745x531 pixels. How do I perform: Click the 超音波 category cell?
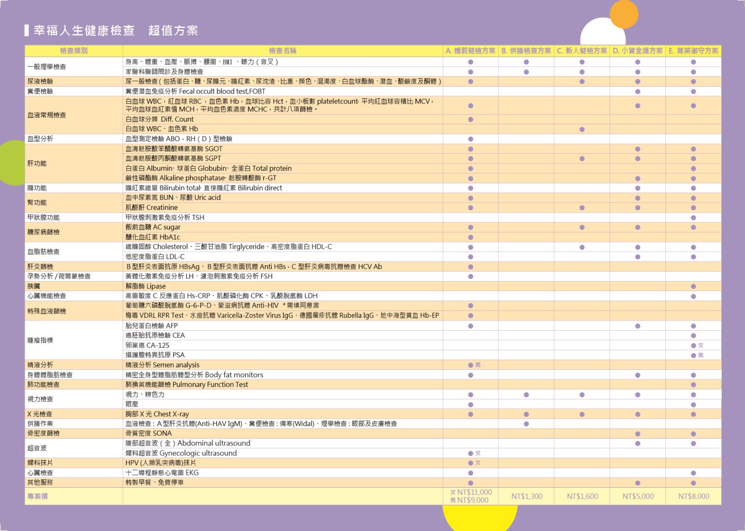pos(74,448)
